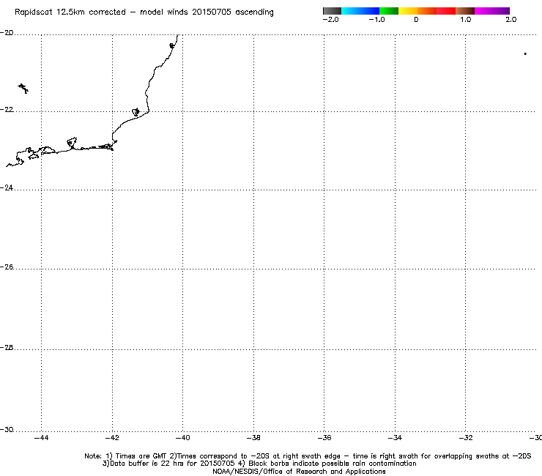Click the lagoon outline on the coast near -22
Viewport: 542px width, 476px height.
135,111
